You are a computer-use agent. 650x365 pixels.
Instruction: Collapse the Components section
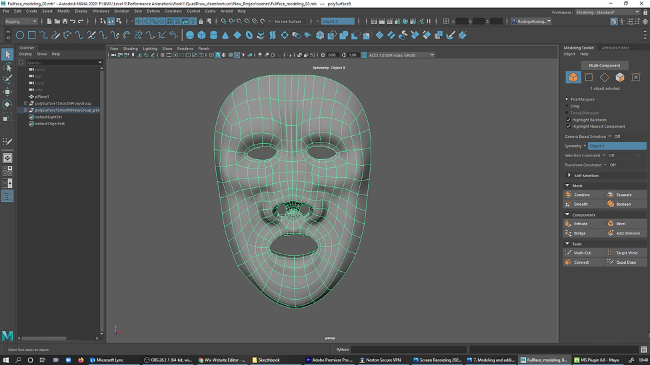click(x=567, y=214)
